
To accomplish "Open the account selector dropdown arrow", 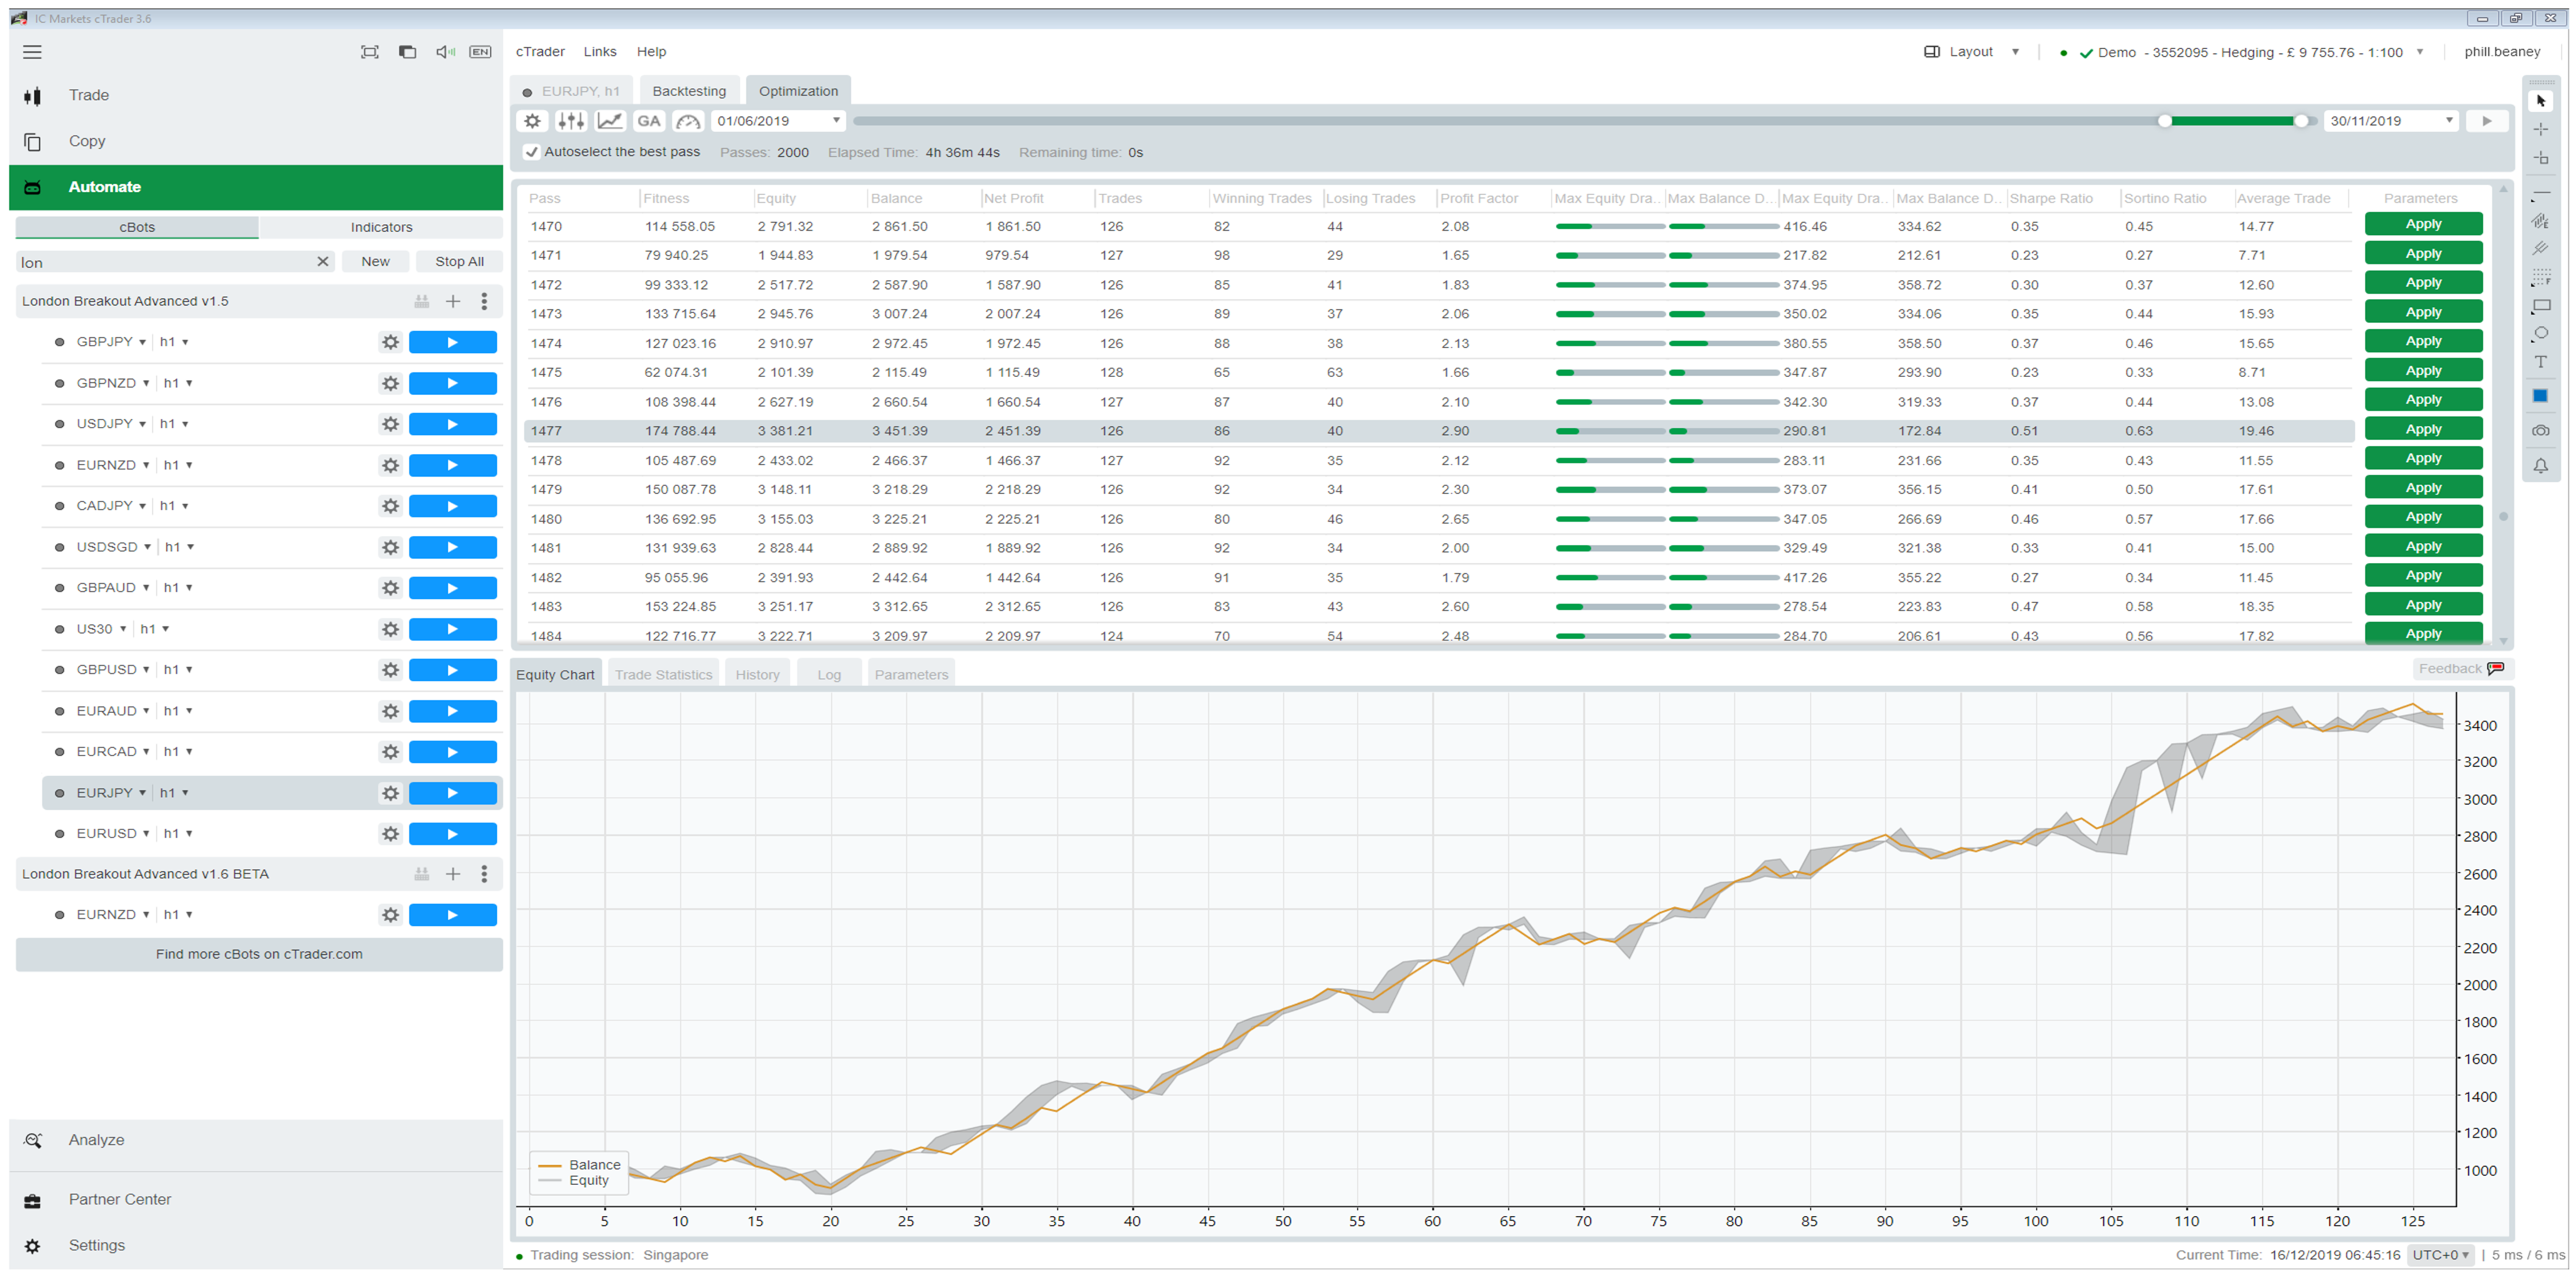I will click(x=2420, y=52).
